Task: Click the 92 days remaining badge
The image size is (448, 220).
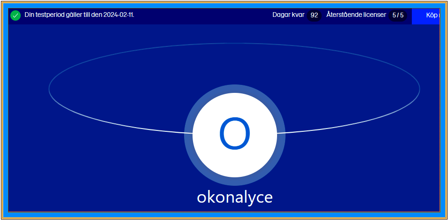Action: [x=314, y=15]
